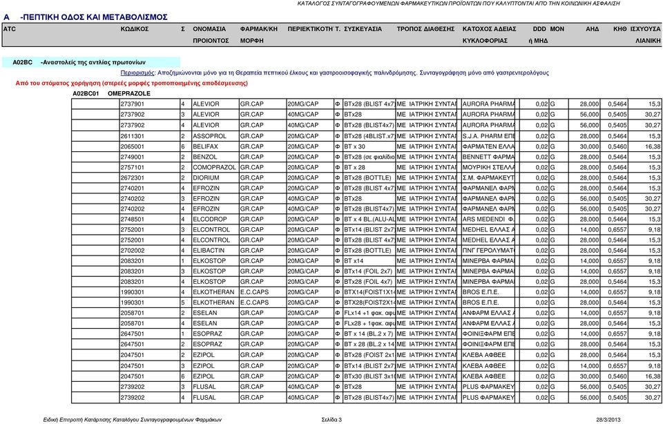Click code '2749001' in the table
This screenshot has height=424, width=663.
click(x=133, y=157)
